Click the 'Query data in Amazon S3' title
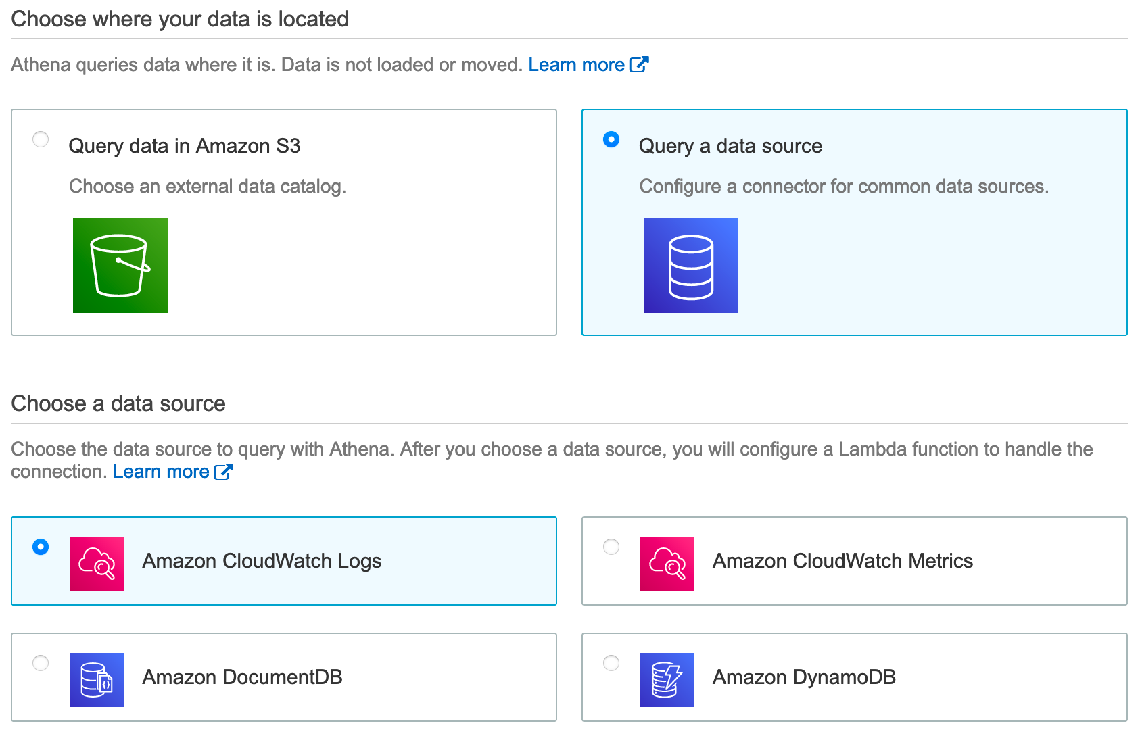The image size is (1140, 734). [x=185, y=146]
